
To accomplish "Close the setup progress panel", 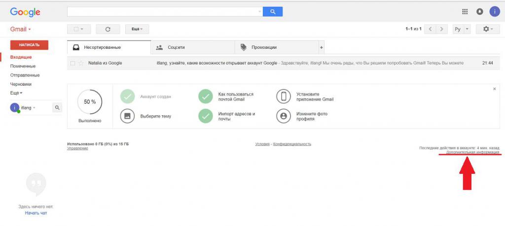I will click(494, 89).
